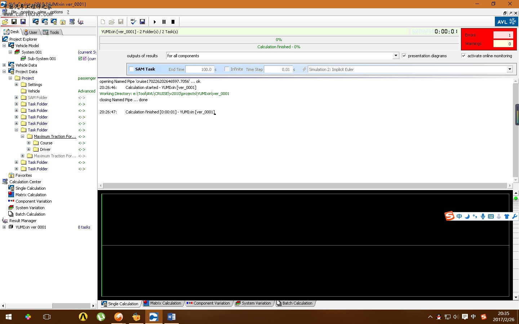Open Word from the taskbar
This screenshot has width=519, height=324.
(x=171, y=317)
